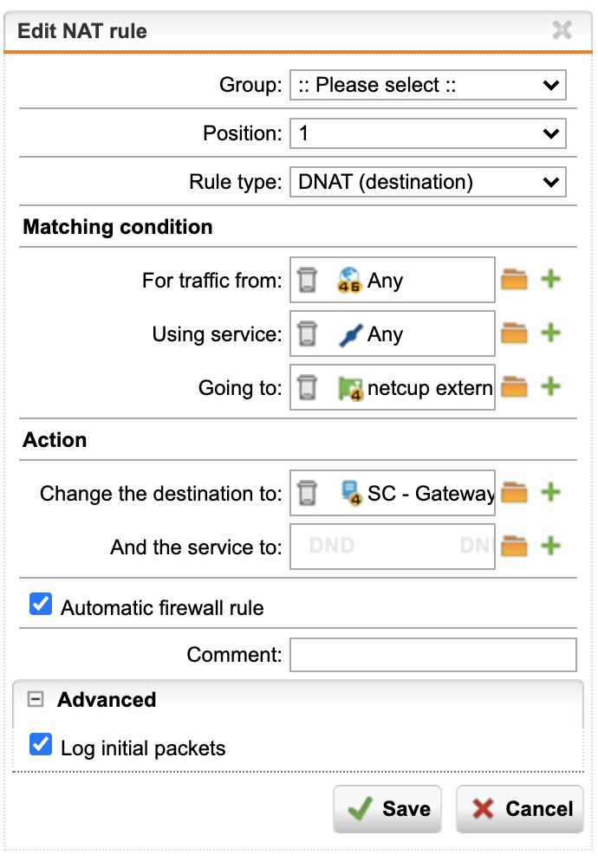Open the Position dropdown
The height and width of the screenshot is (861, 598).
pyautogui.click(x=428, y=133)
